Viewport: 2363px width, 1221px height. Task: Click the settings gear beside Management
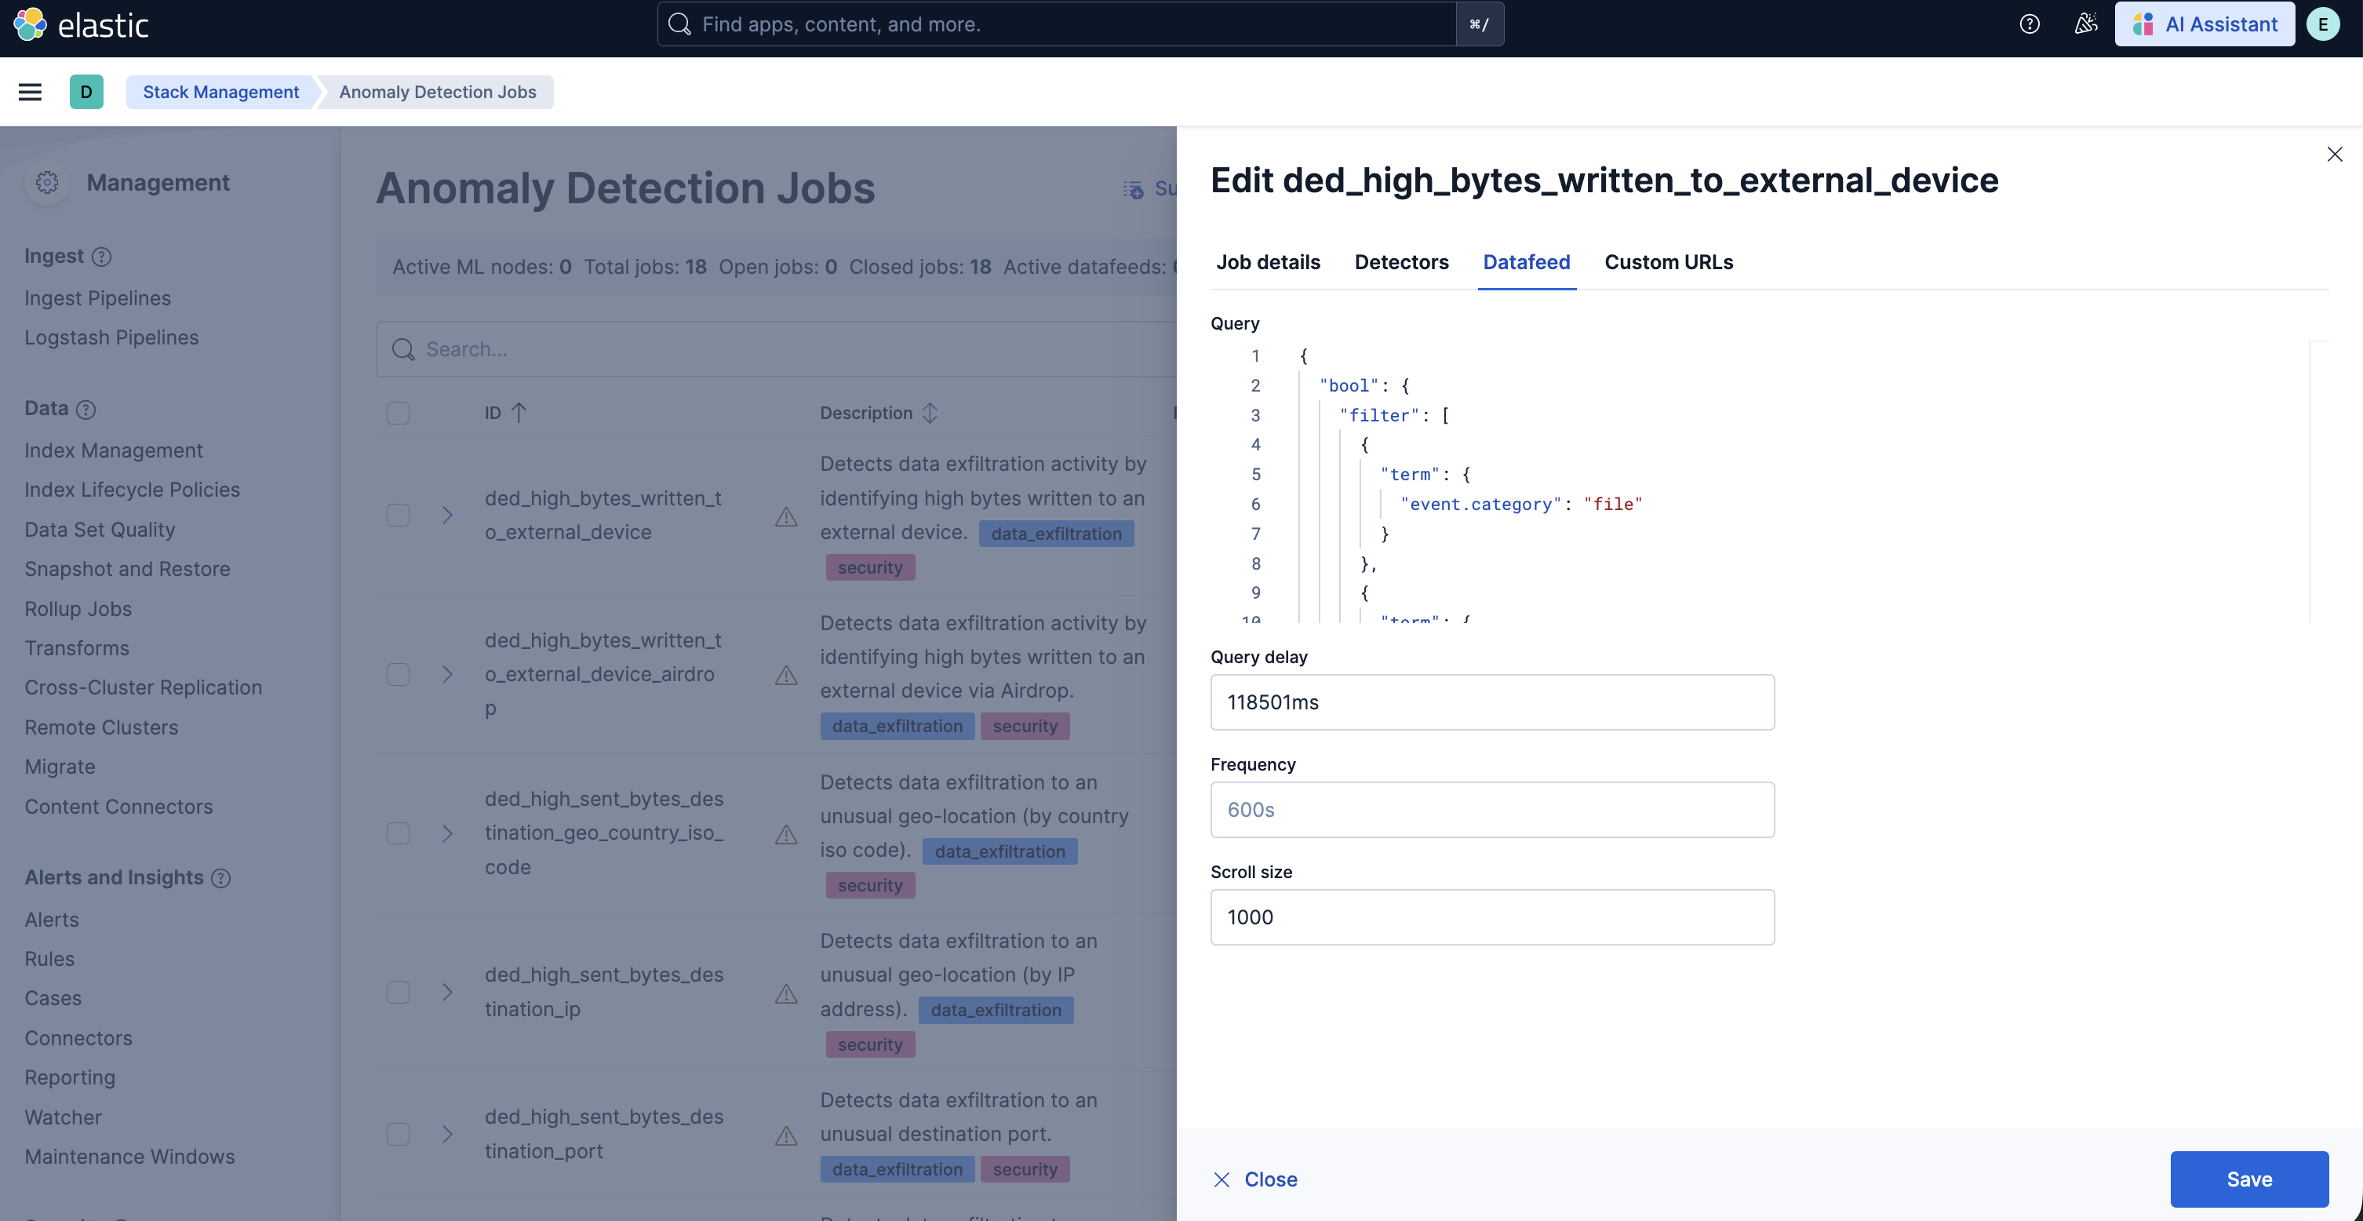click(x=47, y=183)
